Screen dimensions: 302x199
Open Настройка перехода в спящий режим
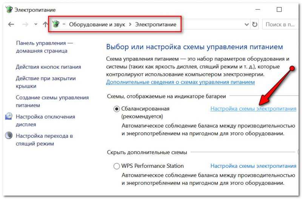click(x=44, y=140)
